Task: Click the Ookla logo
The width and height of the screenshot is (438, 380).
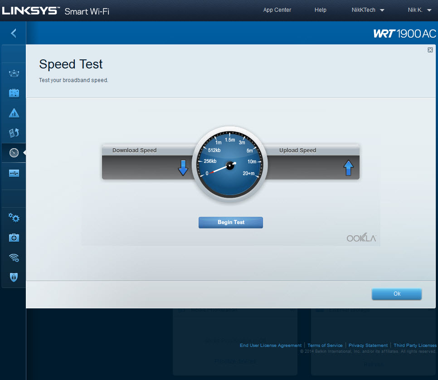Action: [361, 238]
